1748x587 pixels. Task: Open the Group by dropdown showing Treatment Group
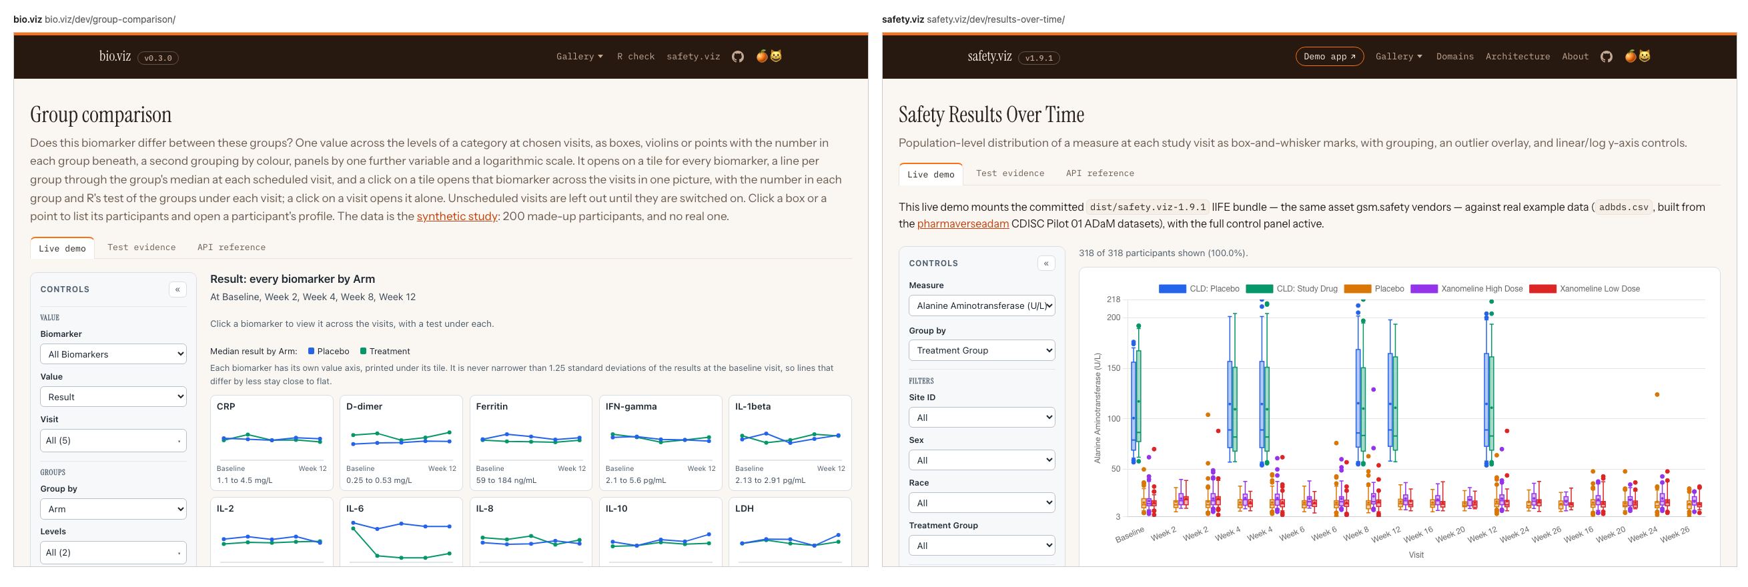point(982,350)
